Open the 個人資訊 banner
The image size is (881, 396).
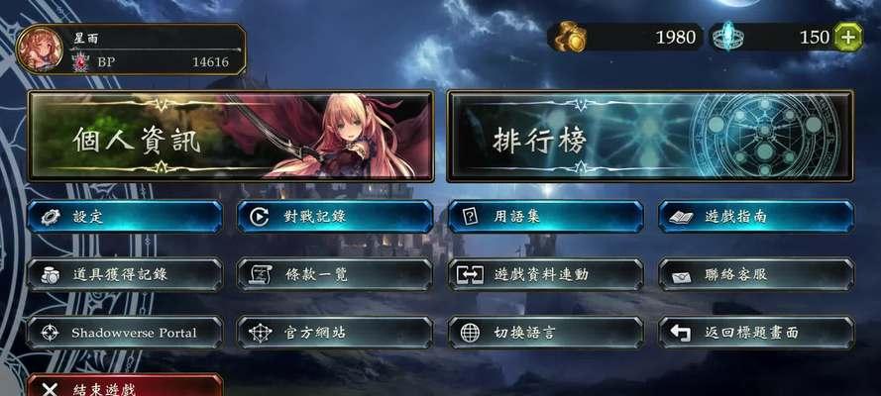pos(231,136)
